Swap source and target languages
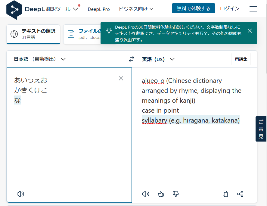Screen dimensions: 267x206 [132, 59]
